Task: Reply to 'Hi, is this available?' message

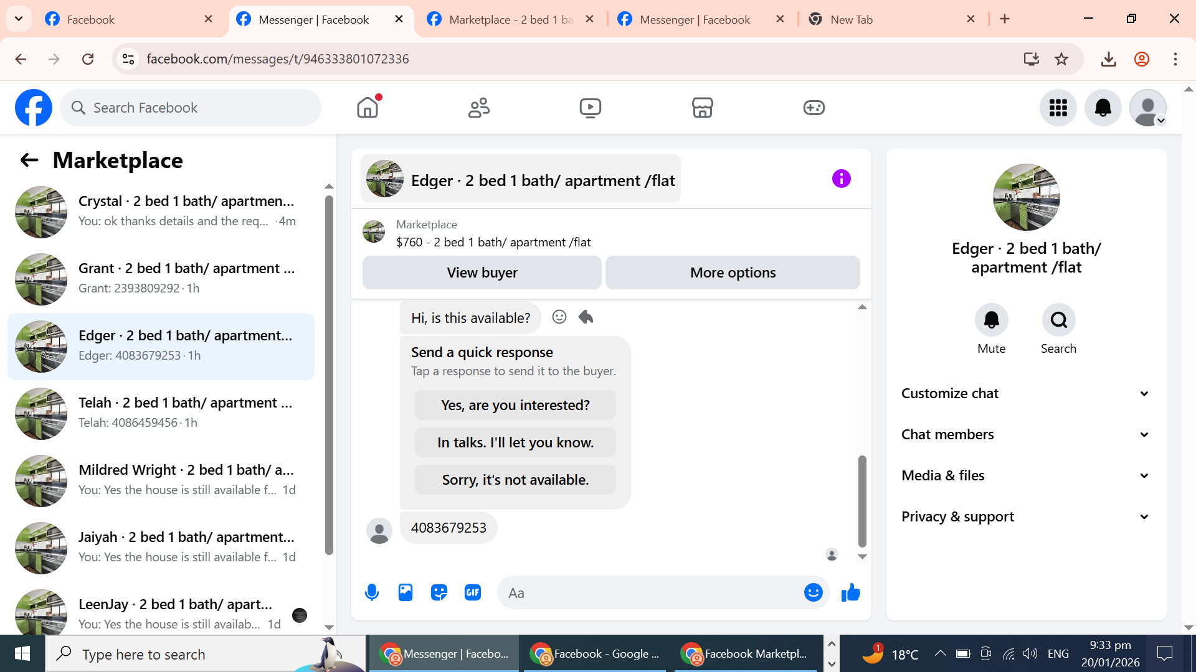Action: 586,317
